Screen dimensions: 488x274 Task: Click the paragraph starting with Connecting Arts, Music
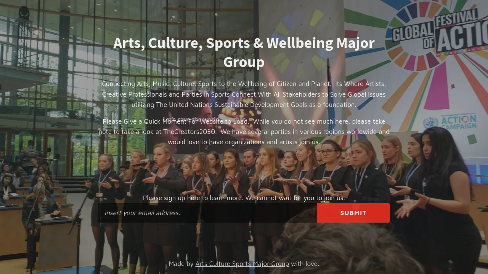pos(244,94)
